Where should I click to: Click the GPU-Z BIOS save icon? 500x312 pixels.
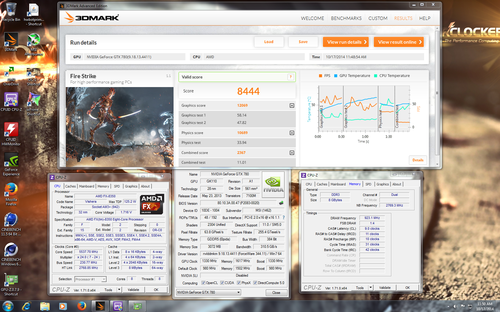[281, 203]
